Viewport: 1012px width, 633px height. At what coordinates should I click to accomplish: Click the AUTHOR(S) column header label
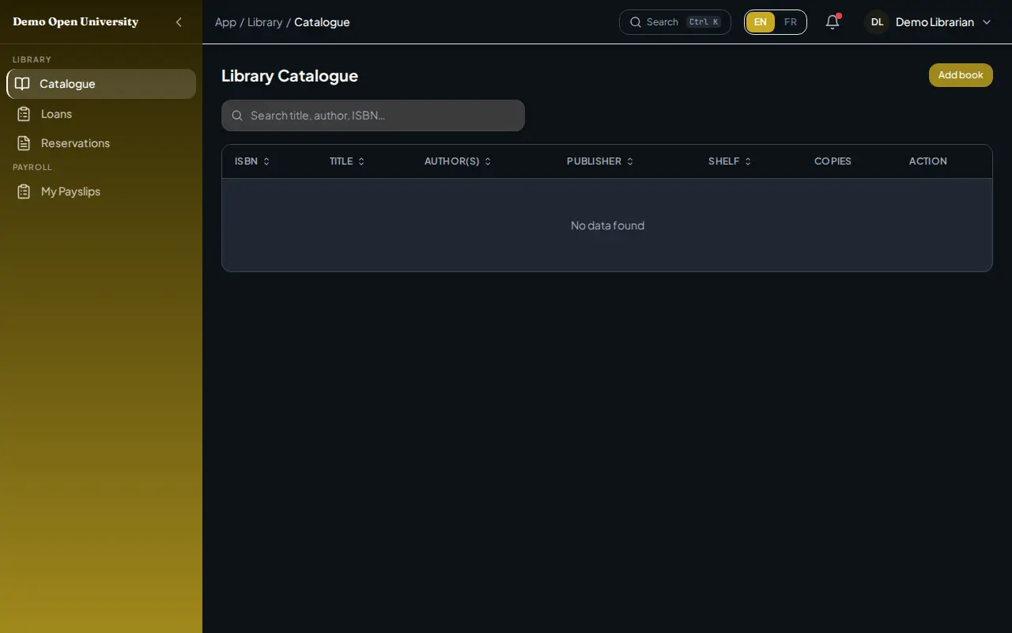[x=451, y=161]
